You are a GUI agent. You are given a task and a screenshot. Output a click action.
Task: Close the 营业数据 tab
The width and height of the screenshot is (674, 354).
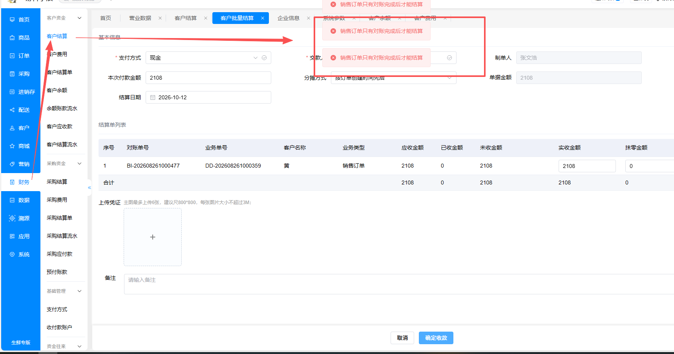160,18
